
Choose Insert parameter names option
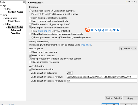[x=32, y=37]
